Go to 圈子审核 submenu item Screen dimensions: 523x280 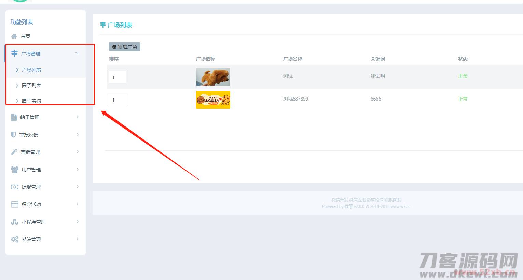pyautogui.click(x=31, y=101)
